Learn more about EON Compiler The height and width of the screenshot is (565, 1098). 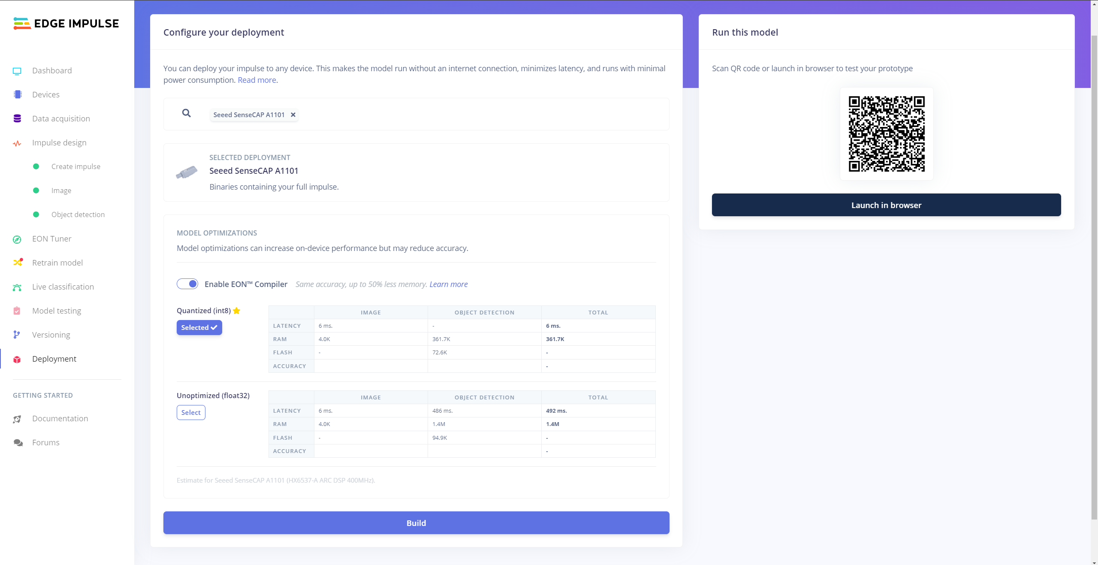[448, 284]
